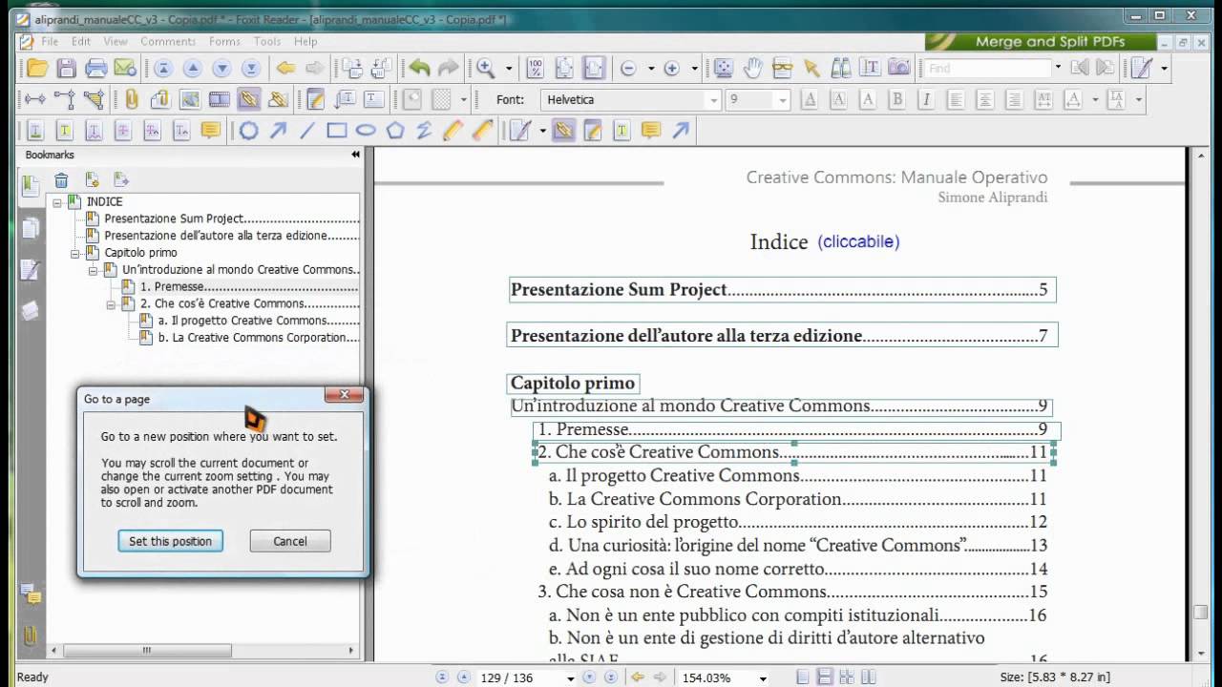
Task: Open the Font name dropdown
Action: pos(713,100)
